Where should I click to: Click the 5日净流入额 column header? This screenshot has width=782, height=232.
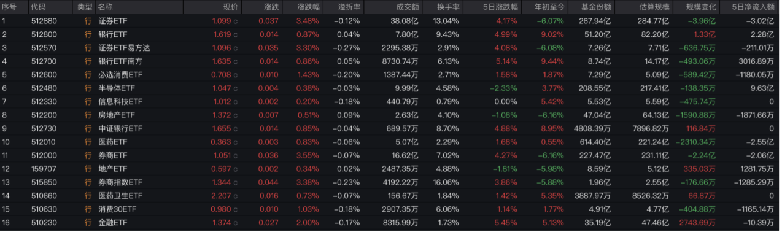point(756,7)
